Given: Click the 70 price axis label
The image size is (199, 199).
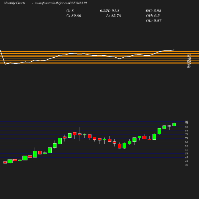Looking at the screenshot, I should (x=187, y=138).
